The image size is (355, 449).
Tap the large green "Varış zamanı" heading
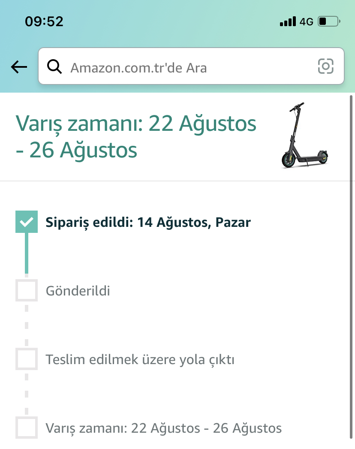pyautogui.click(x=136, y=137)
